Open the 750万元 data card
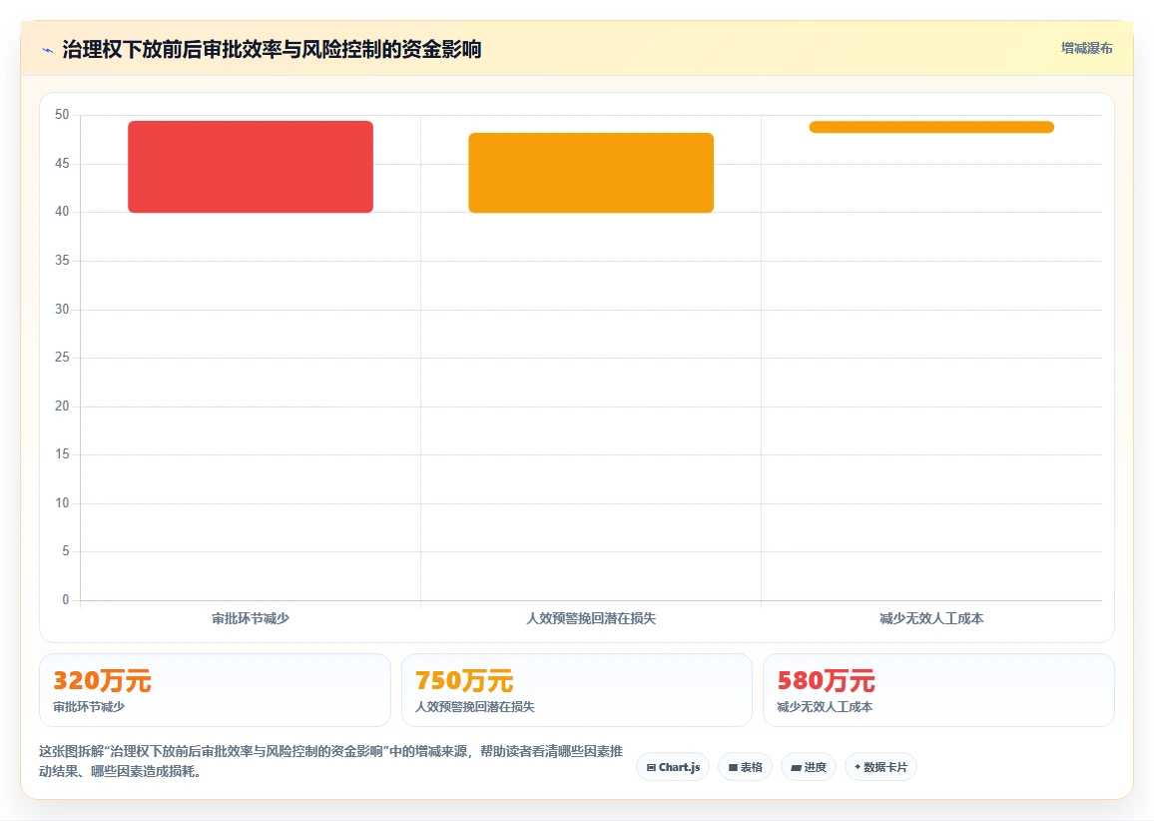 tap(576, 690)
